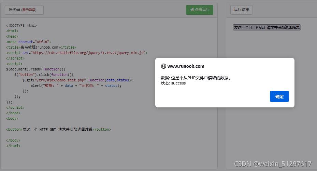Click the $(document).ready(function(){ line
317x171 pixels.
pos(36,69)
